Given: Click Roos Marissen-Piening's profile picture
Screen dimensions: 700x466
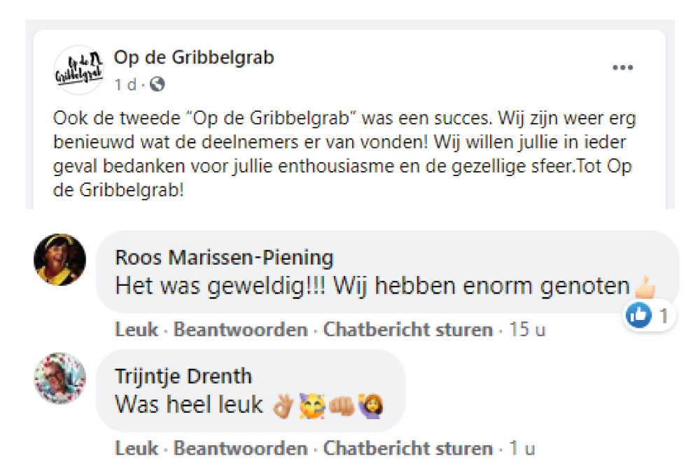Looking at the screenshot, I should 60,259.
